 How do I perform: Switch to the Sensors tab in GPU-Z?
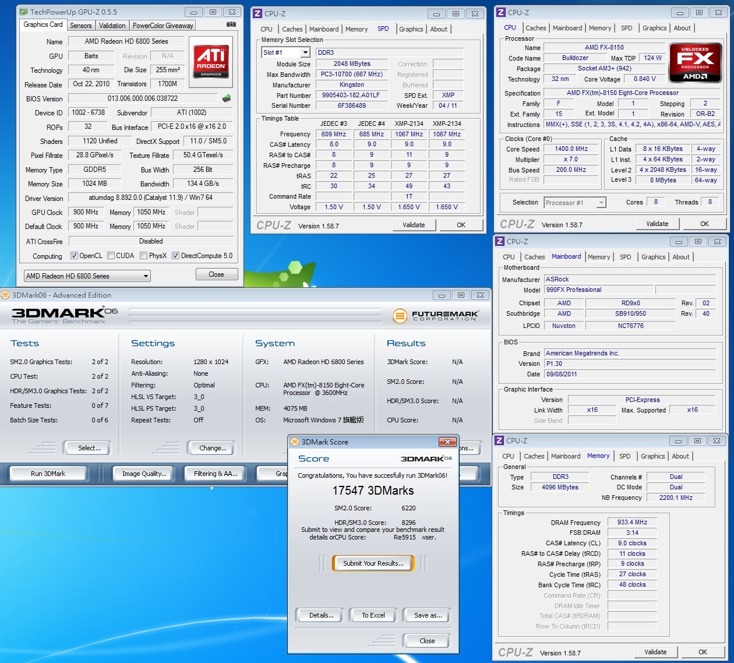(81, 25)
